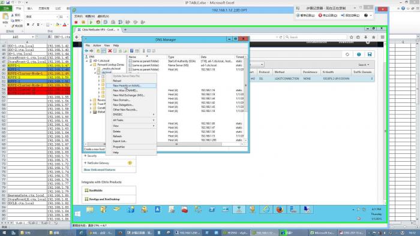Open a new Firefox tab with plus button
420x236 pixels.
pos(125,30)
